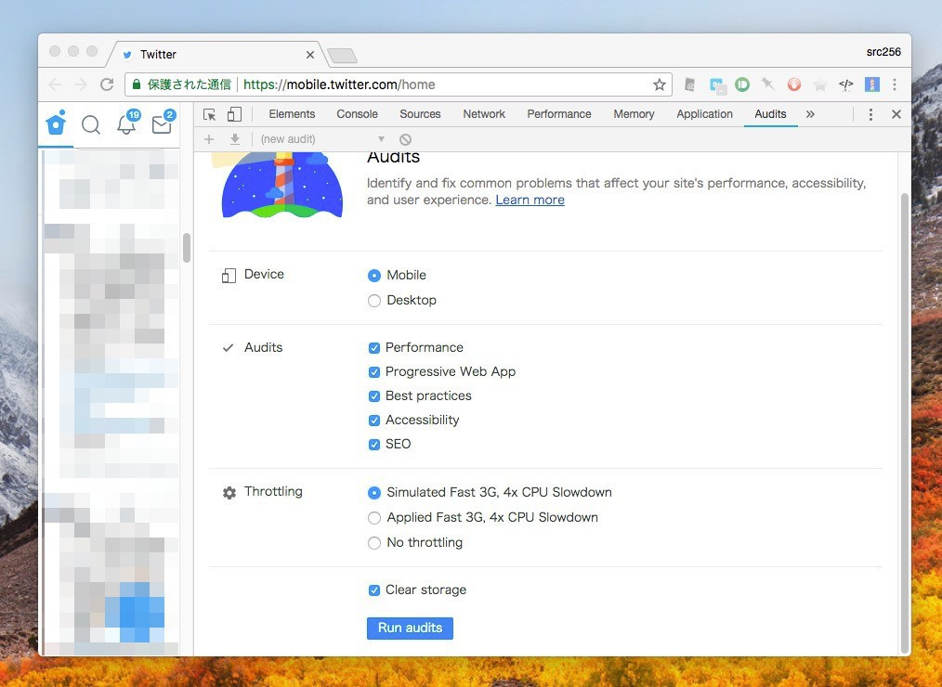Click the first grey extension icon
Screen dimensions: 942x687
click(689, 84)
